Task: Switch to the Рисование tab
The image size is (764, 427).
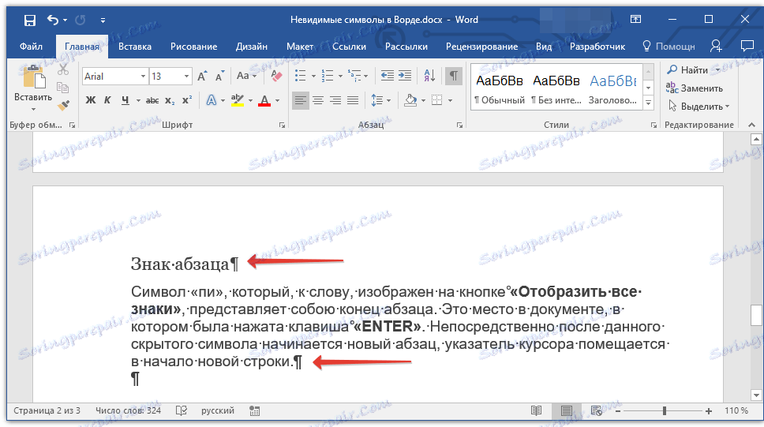Action: coord(193,47)
